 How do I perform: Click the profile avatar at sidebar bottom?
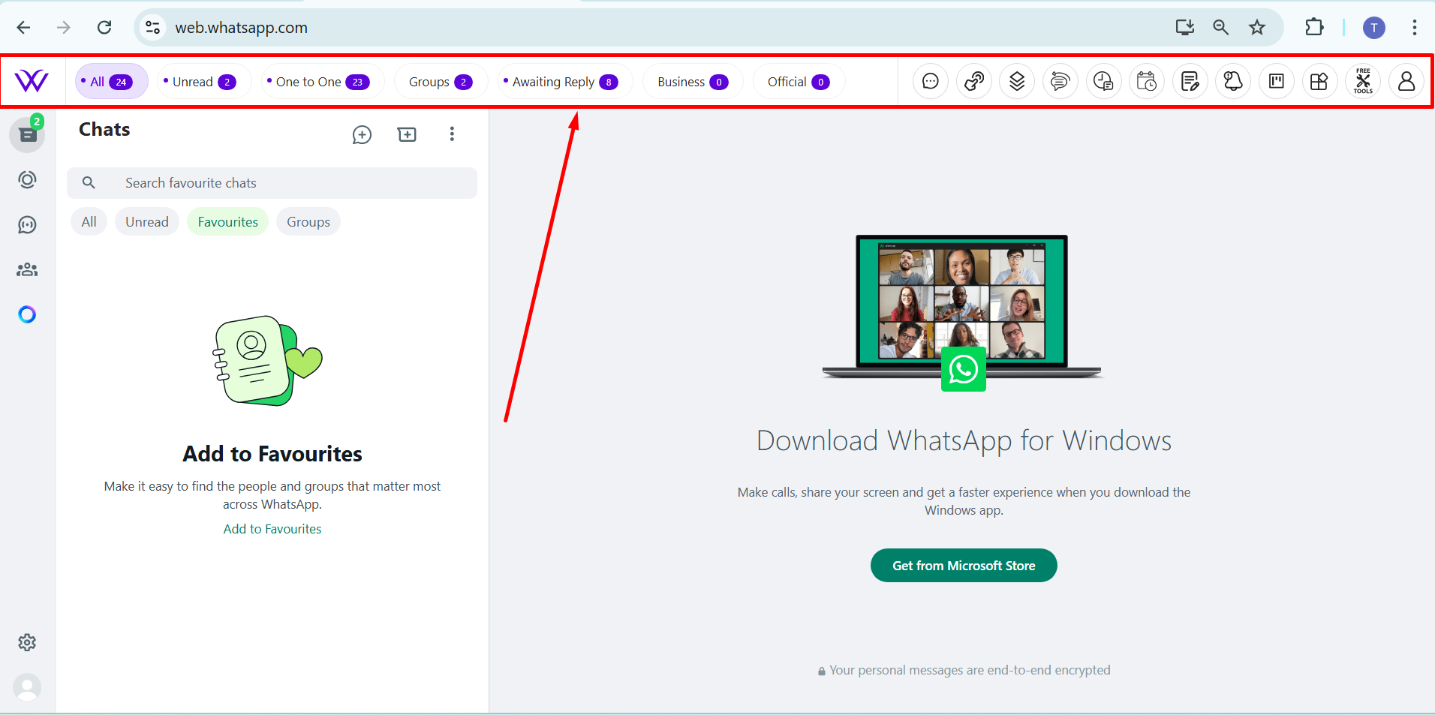[x=28, y=687]
